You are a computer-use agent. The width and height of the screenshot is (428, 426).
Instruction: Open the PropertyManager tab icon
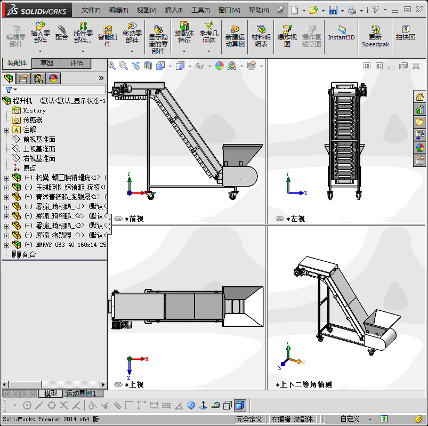(x=23, y=79)
